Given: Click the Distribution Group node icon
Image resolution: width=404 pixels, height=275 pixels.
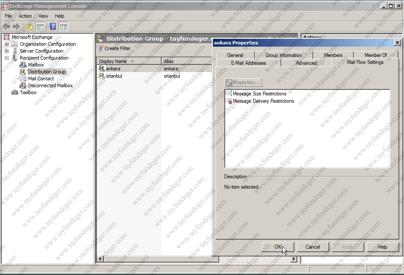Looking at the screenshot, I should (x=23, y=72).
